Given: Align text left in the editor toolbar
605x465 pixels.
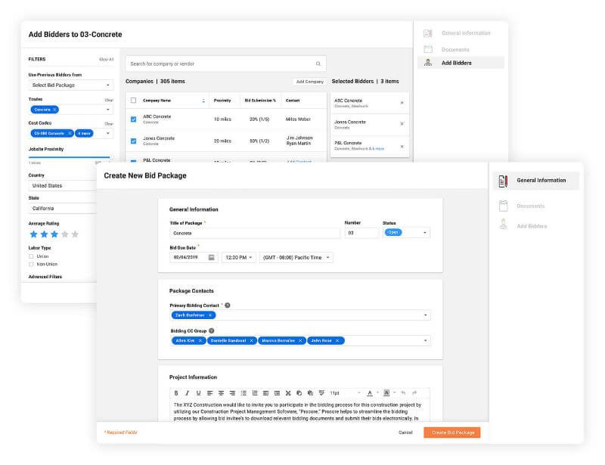Looking at the screenshot, I should [x=209, y=393].
